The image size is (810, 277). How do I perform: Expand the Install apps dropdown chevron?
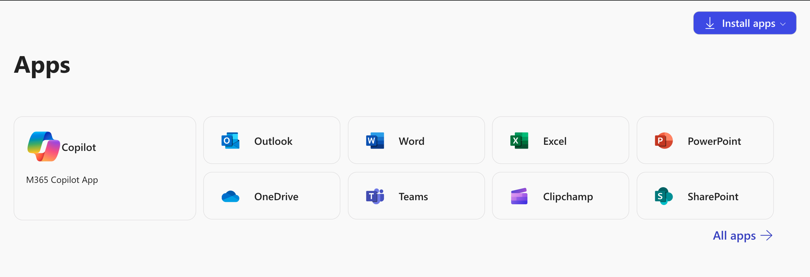pyautogui.click(x=783, y=24)
